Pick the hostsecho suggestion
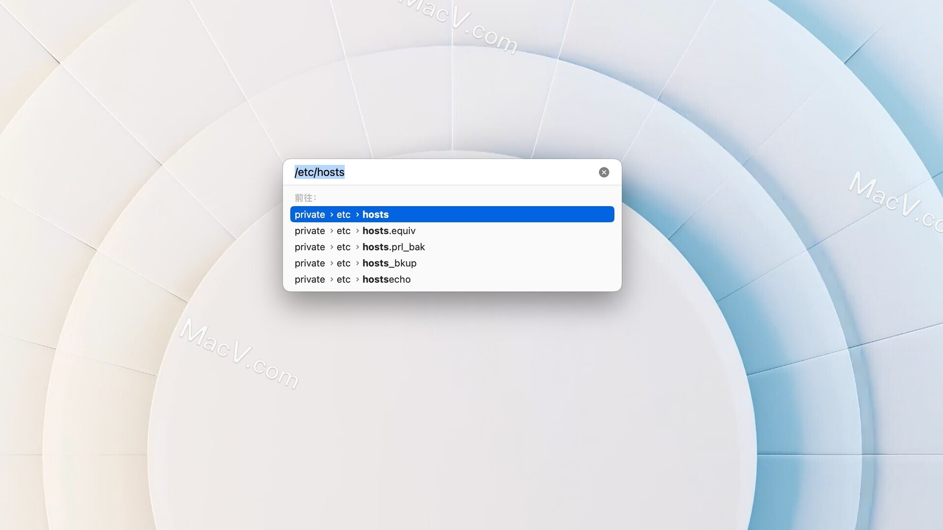 [x=452, y=279]
